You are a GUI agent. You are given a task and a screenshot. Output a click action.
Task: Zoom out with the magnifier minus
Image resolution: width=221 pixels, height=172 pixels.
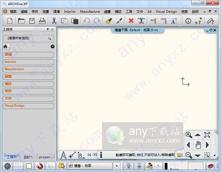click(189, 155)
